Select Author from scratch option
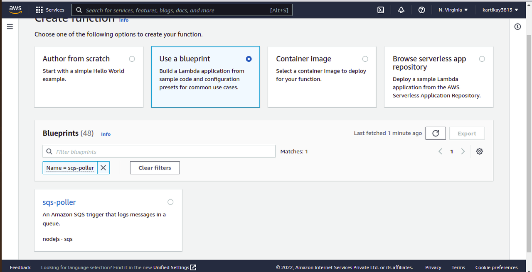This screenshot has width=532, height=272. 132,59
